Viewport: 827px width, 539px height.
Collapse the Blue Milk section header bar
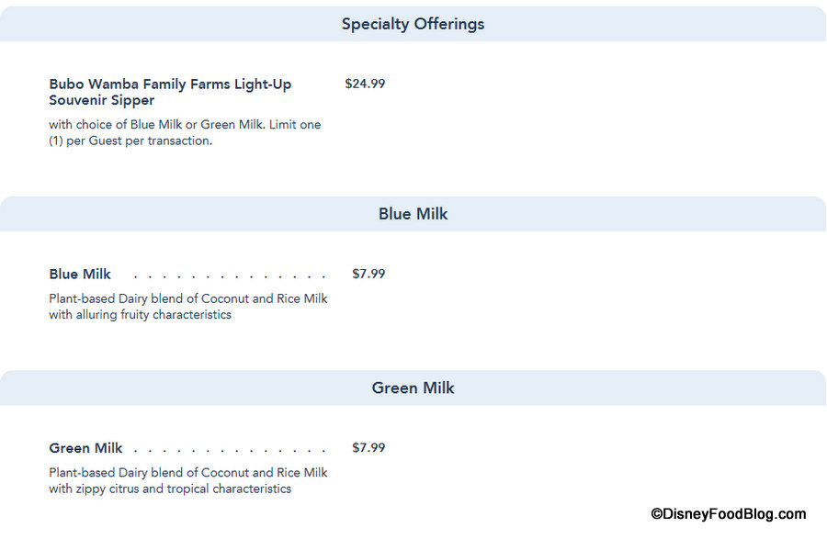pyautogui.click(x=413, y=214)
